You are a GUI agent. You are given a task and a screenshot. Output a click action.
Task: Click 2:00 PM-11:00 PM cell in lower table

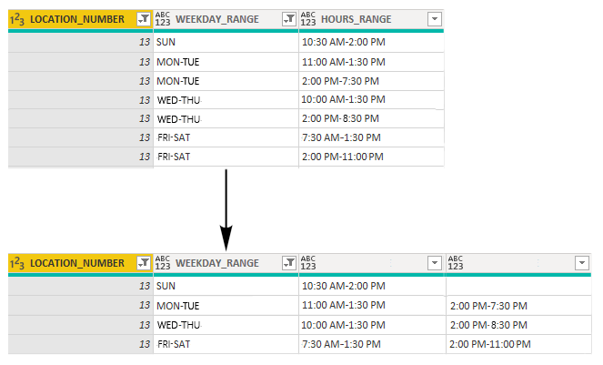click(518, 344)
